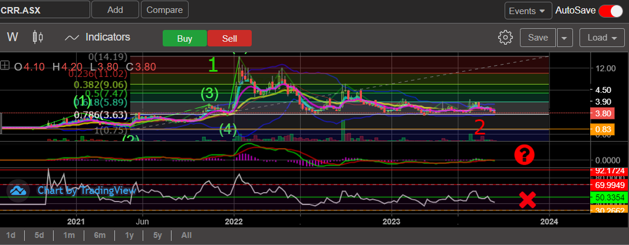Select the 5y time range
Image resolution: width=629 pixels, height=245 pixels.
pyautogui.click(x=157, y=235)
